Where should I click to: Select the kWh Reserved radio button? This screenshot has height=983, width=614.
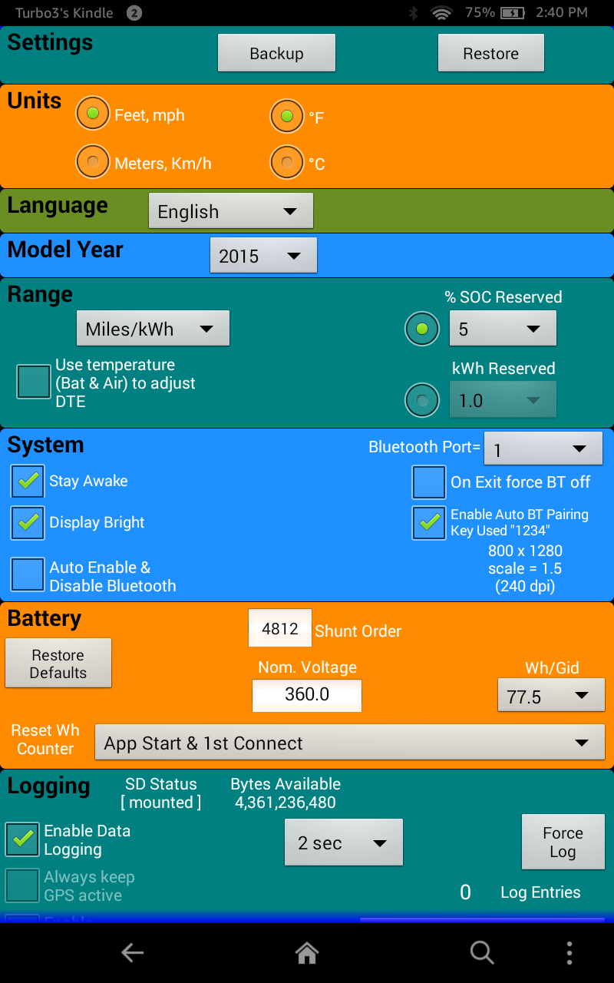421,400
